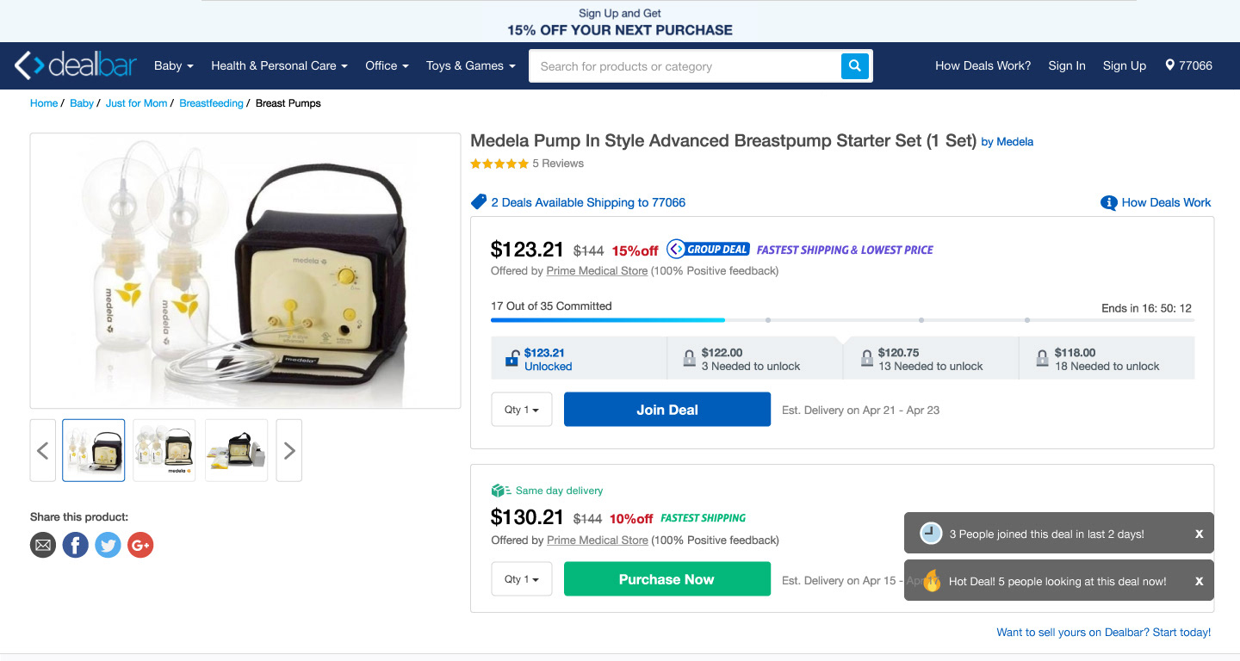Image resolution: width=1240 pixels, height=661 pixels.
Task: Share product on Twitter
Action: [x=108, y=545]
